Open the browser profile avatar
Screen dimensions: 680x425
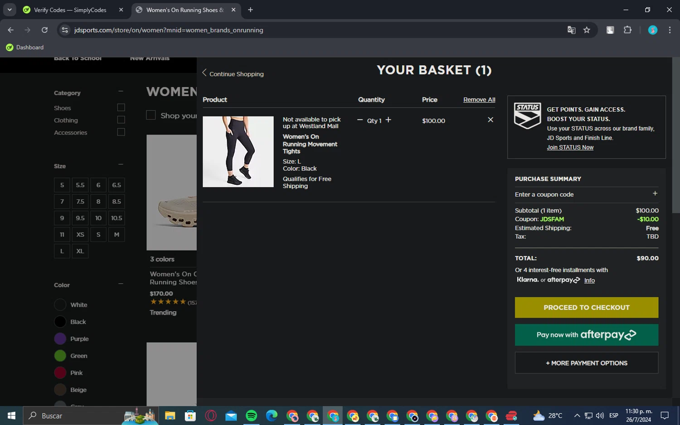point(653,30)
